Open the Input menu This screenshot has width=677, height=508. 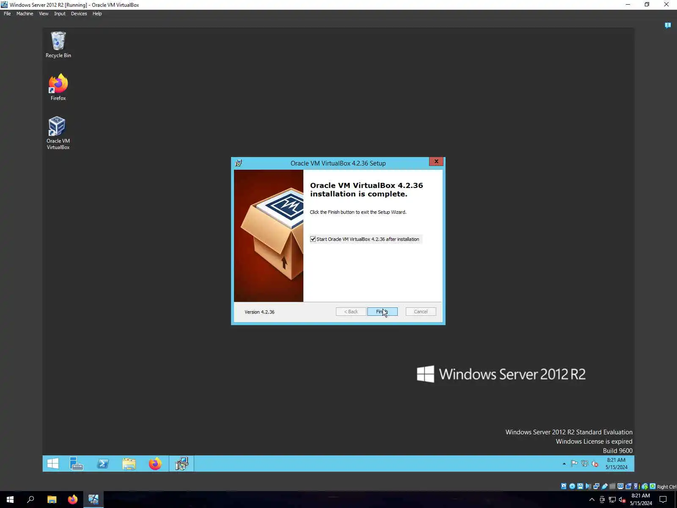pyautogui.click(x=60, y=14)
